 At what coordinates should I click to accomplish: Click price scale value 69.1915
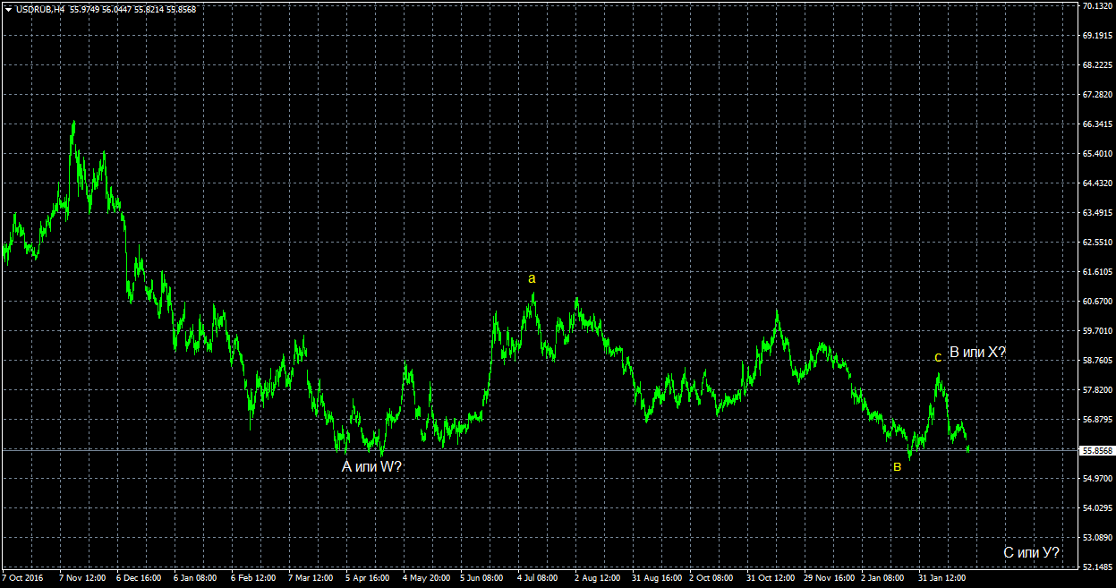click(x=1095, y=36)
